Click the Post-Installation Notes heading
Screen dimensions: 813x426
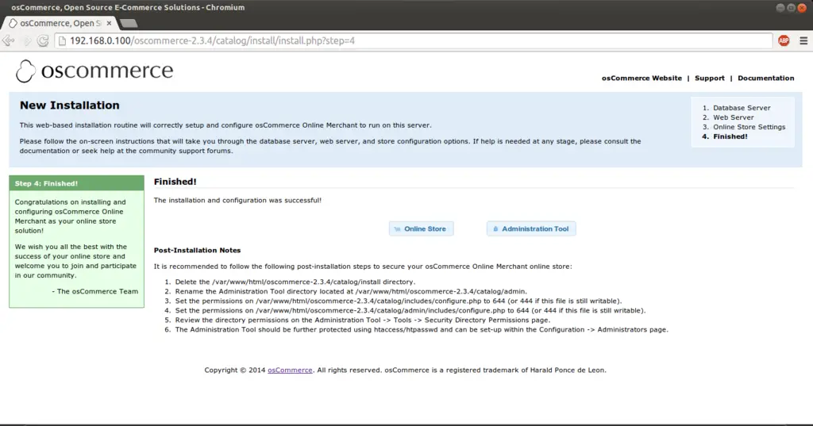pos(197,251)
